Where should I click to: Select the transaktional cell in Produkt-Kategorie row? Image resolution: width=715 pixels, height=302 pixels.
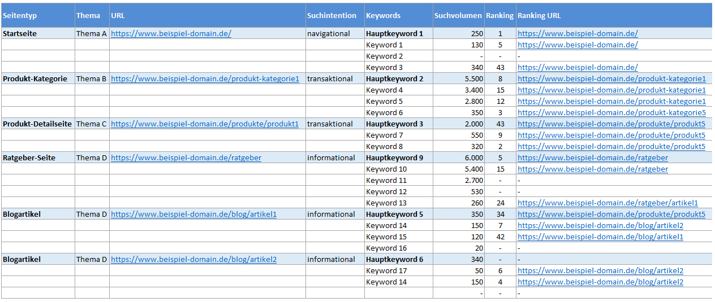pyautogui.click(x=335, y=78)
